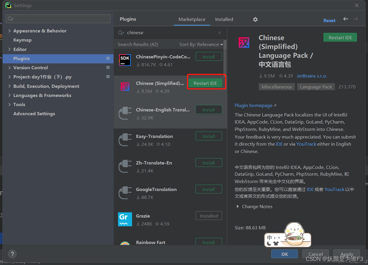
Task: Expand Build, Execution, Deployment
Action: [9, 86]
